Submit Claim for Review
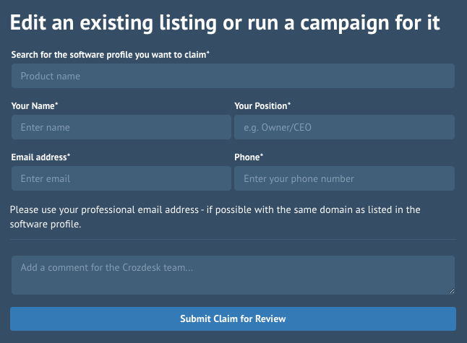 [233, 318]
